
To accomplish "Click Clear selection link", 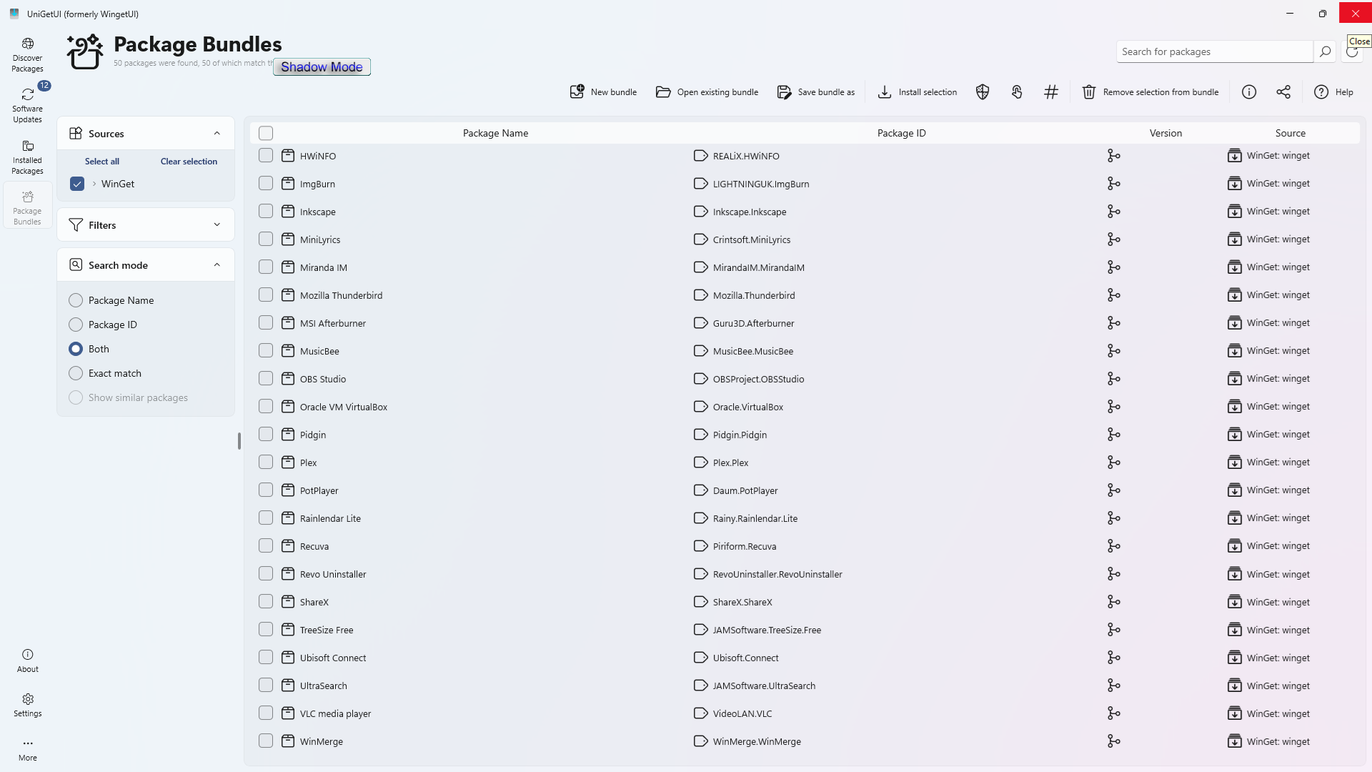I will pyautogui.click(x=189, y=162).
